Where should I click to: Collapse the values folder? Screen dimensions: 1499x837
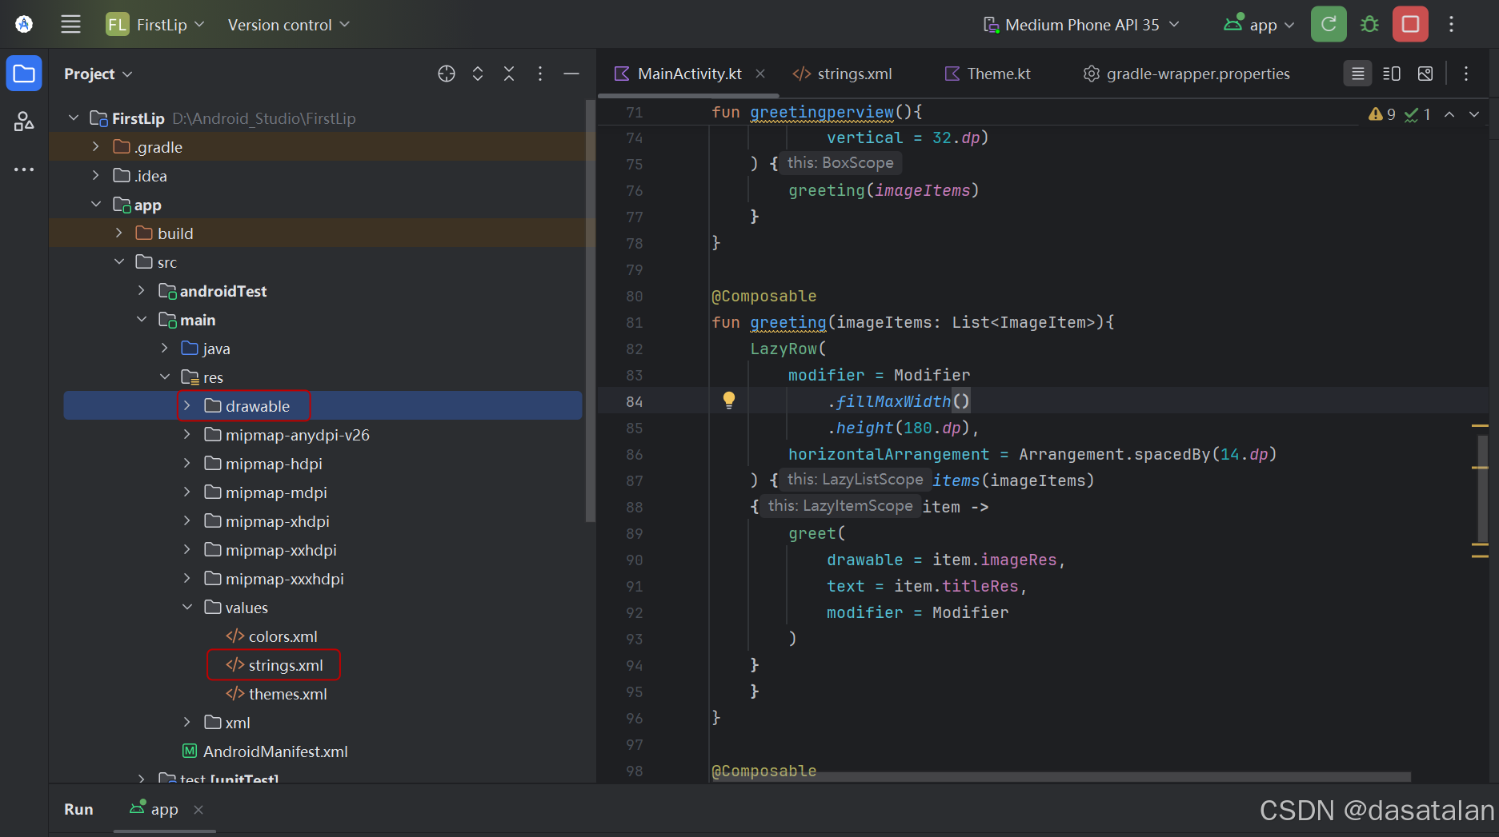tap(187, 607)
